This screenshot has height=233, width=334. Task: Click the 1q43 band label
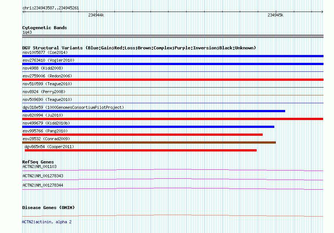tap(27, 33)
